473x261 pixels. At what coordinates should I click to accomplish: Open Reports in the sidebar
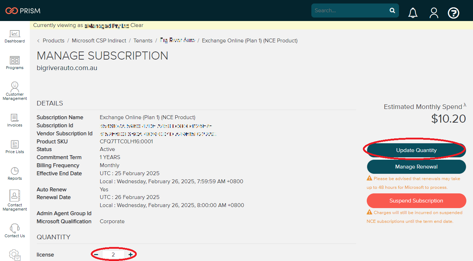15,174
